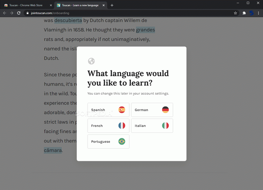The height and width of the screenshot is (190, 263).
Task: Close the Chrome Web Store tab
Action: click(51, 5)
